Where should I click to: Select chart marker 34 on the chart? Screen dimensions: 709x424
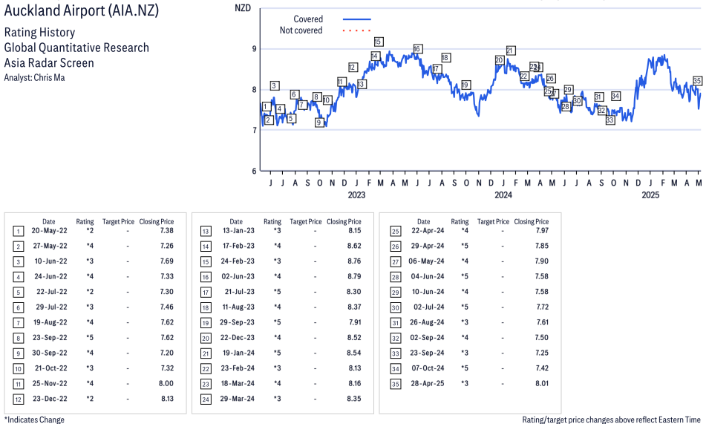(615, 97)
